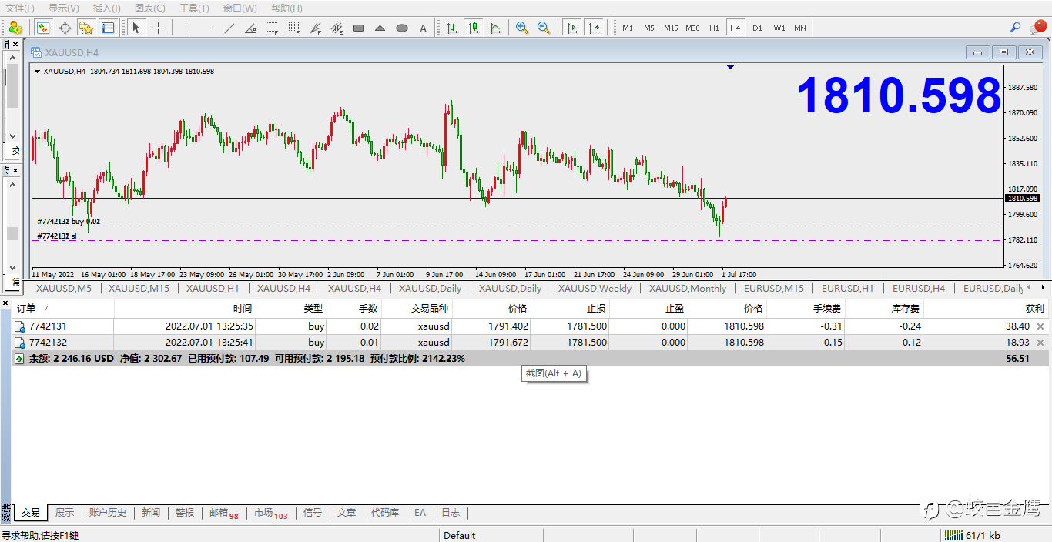Click the Default profile in status bar
The width and height of the screenshot is (1052, 542).
[x=460, y=535]
